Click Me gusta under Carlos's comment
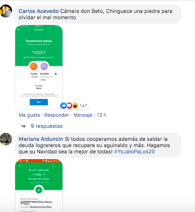Image resolution: width=195 pixels, height=212 pixels. click(29, 115)
